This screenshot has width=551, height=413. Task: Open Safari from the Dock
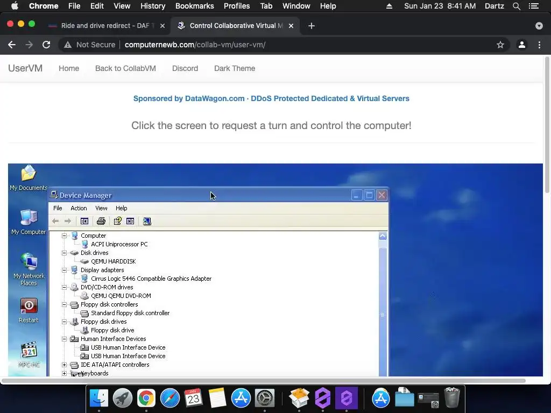pyautogui.click(x=169, y=398)
